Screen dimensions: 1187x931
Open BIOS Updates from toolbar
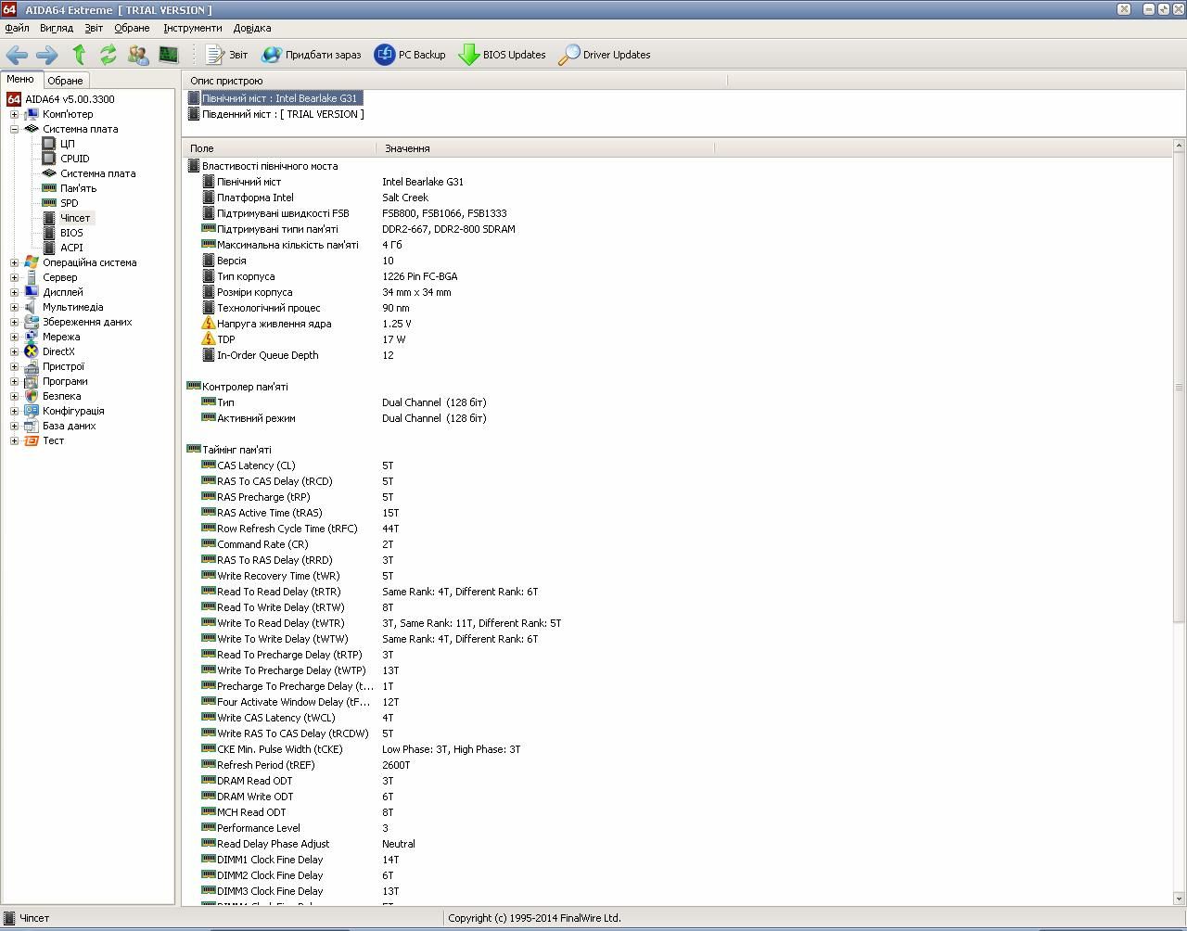(x=502, y=55)
